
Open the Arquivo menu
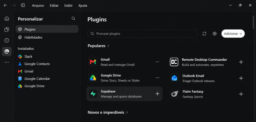coord(38,6)
